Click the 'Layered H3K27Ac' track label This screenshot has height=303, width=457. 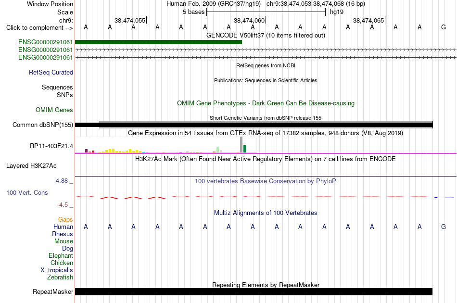click(x=31, y=166)
